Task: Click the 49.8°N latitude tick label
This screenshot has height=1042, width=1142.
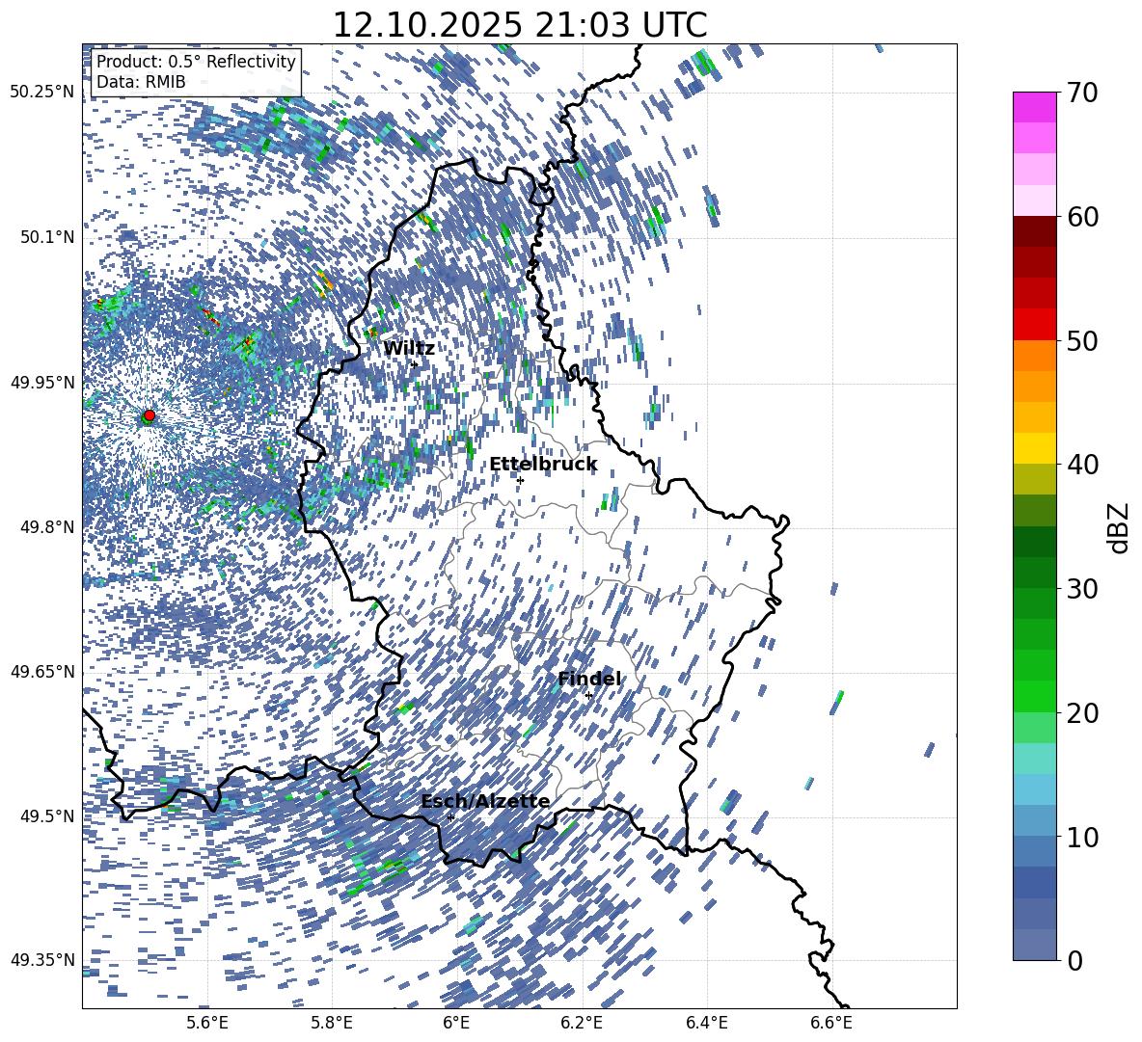Action: point(47,527)
